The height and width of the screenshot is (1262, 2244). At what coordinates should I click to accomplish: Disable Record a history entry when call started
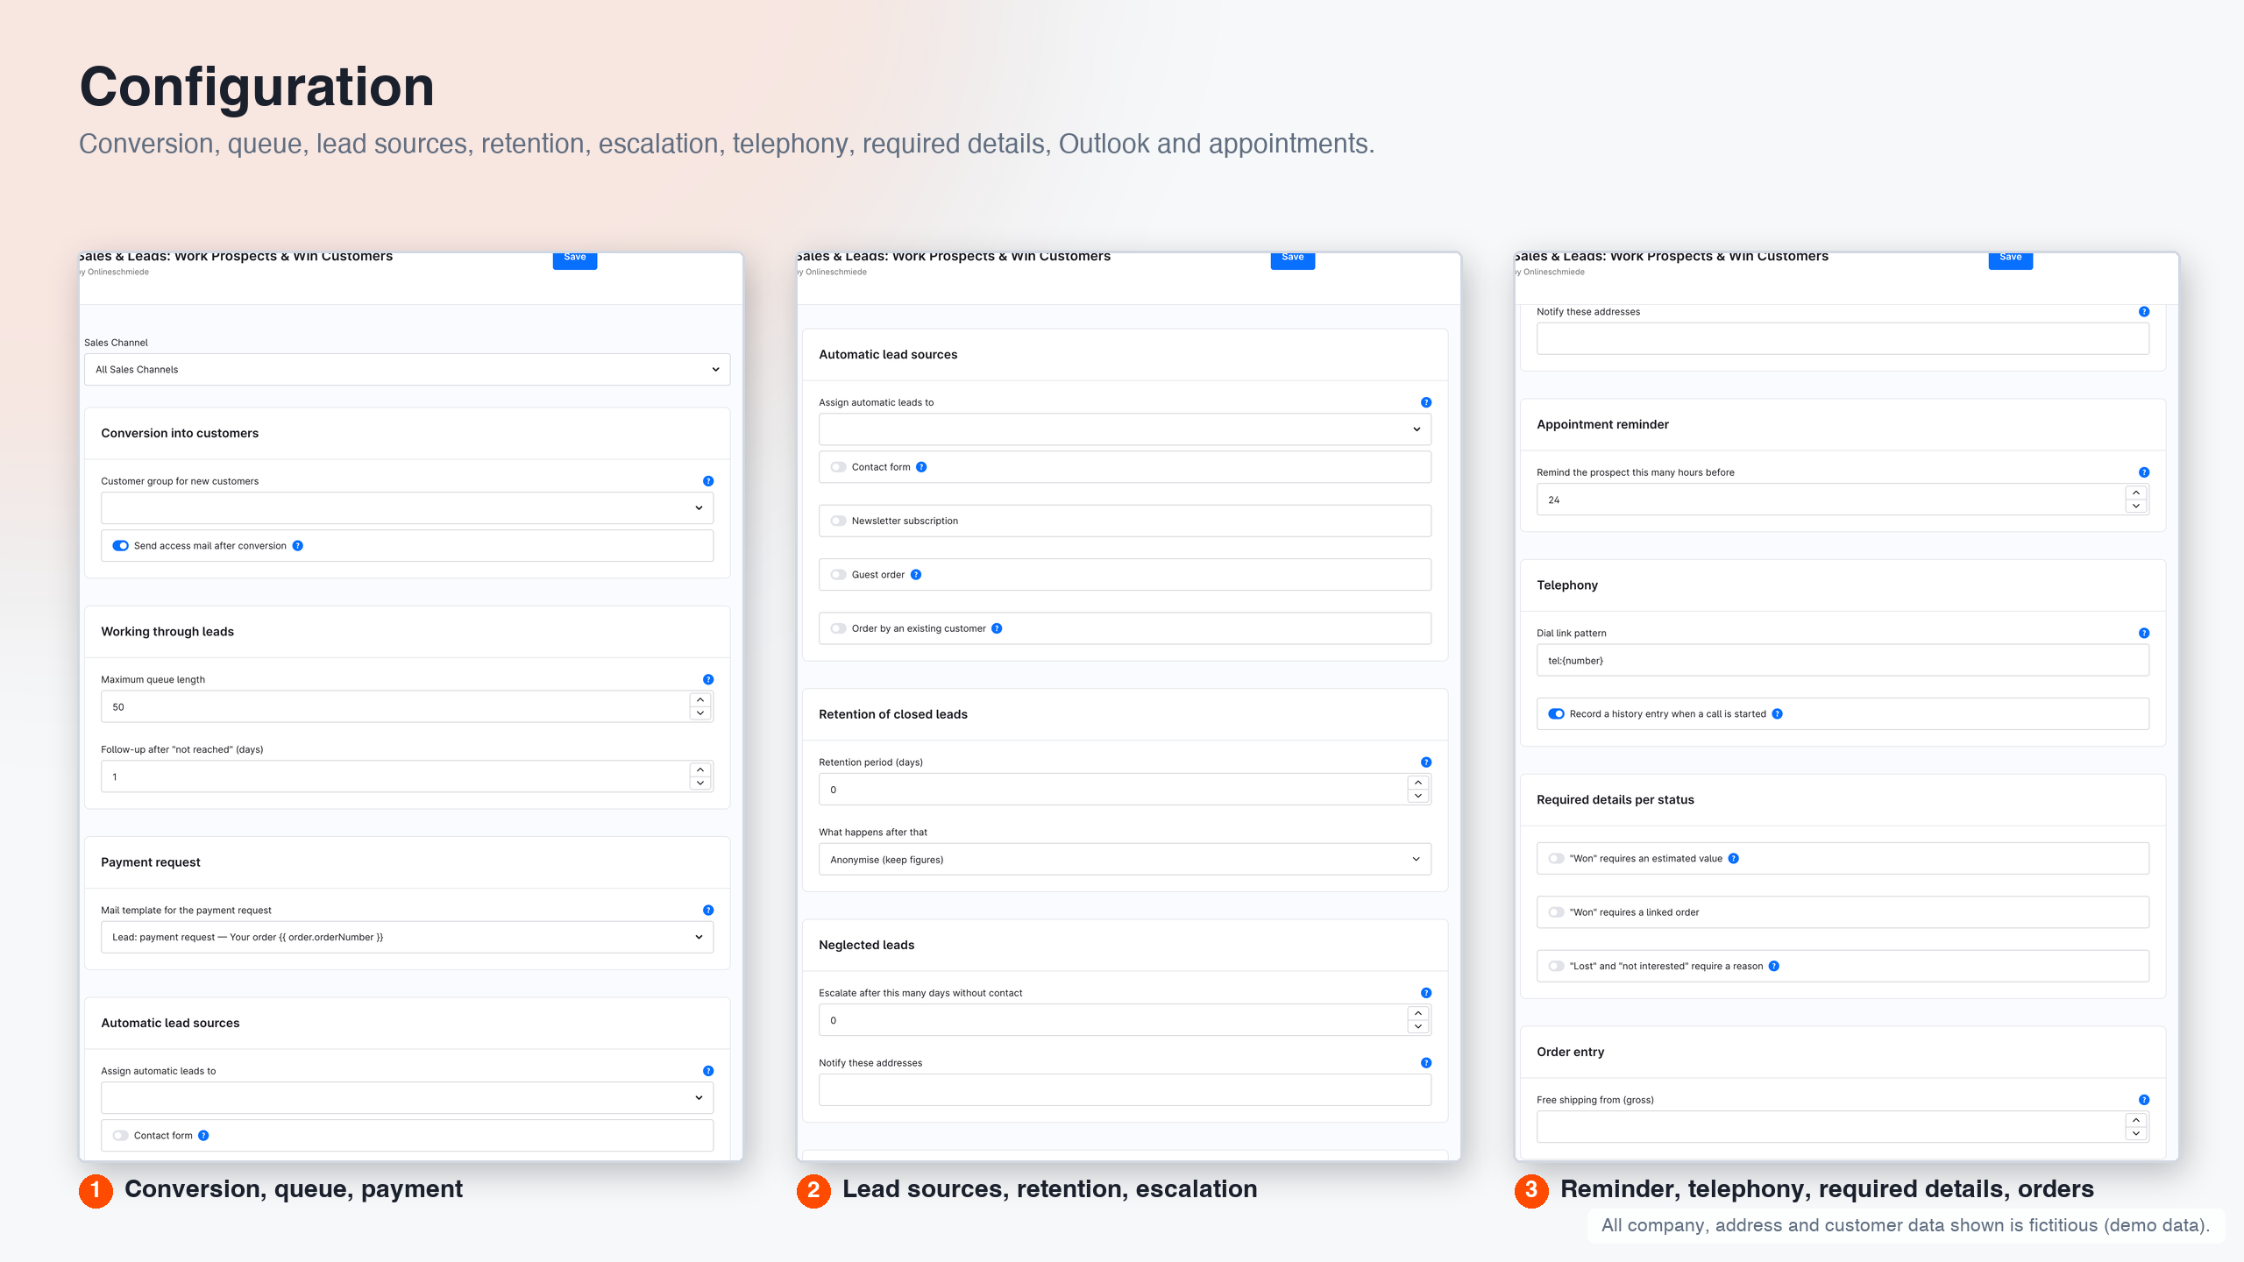[x=1556, y=714]
